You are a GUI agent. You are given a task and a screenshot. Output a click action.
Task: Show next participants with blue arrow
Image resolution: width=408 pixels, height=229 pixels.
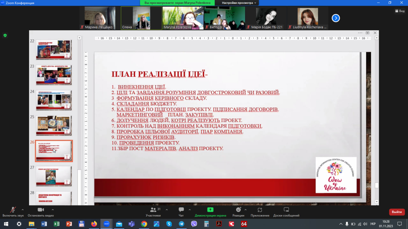(336, 18)
